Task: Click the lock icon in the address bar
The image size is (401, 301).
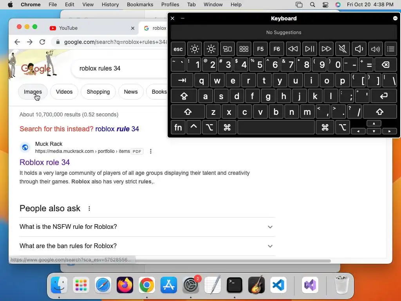Action: 58,42
